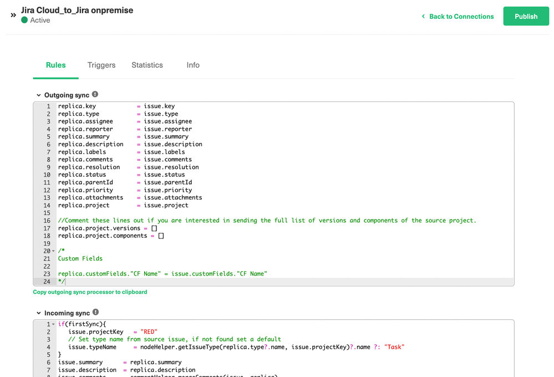The height and width of the screenshot is (377, 554).
Task: Click the replica.parentId outgoing line
Action: pyautogui.click(x=125, y=182)
